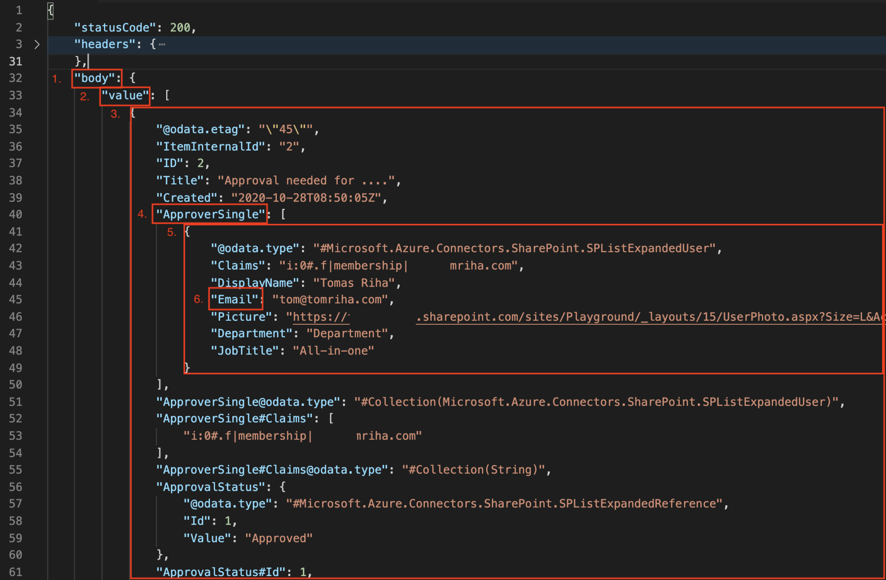Click the value 200 on line 2

point(180,28)
